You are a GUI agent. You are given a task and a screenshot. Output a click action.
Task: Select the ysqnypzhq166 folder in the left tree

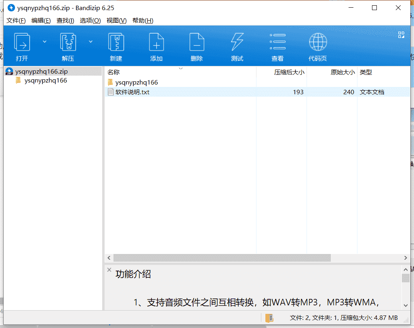click(46, 80)
